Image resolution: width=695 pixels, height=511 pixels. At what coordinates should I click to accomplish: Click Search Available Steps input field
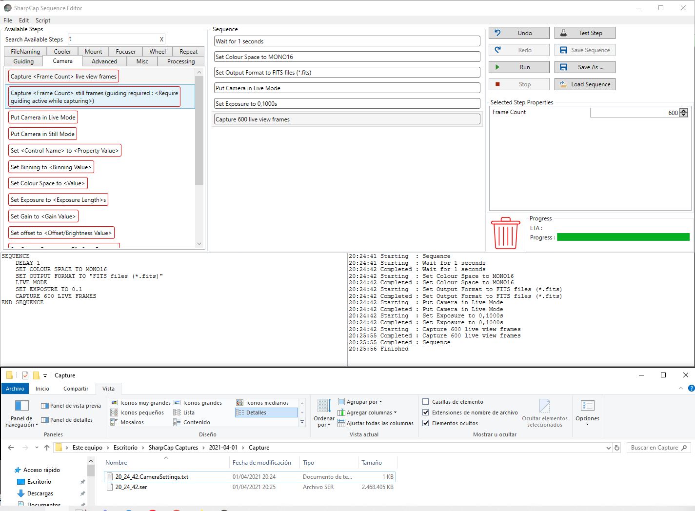point(112,39)
